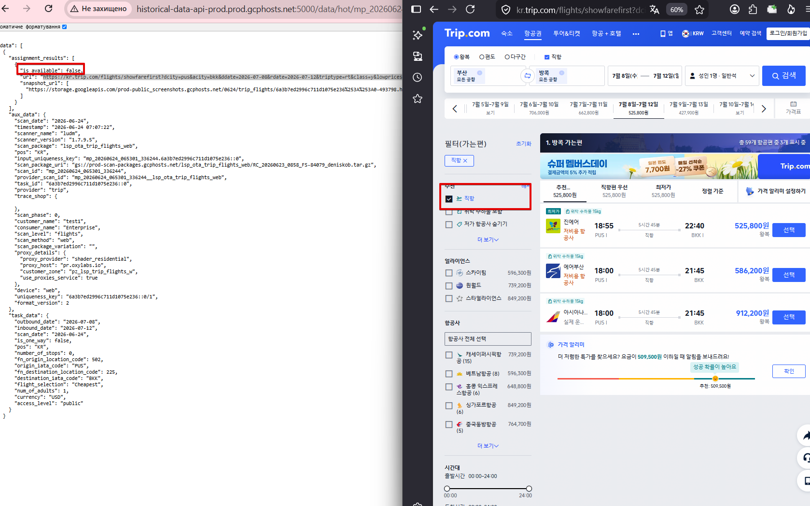
Task: Open the AI sparkle icon in browser sidebar
Action: [x=418, y=35]
